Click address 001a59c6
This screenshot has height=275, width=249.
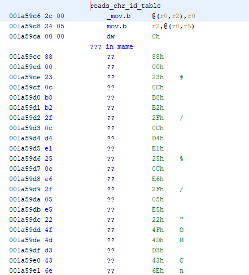(x=25, y=16)
